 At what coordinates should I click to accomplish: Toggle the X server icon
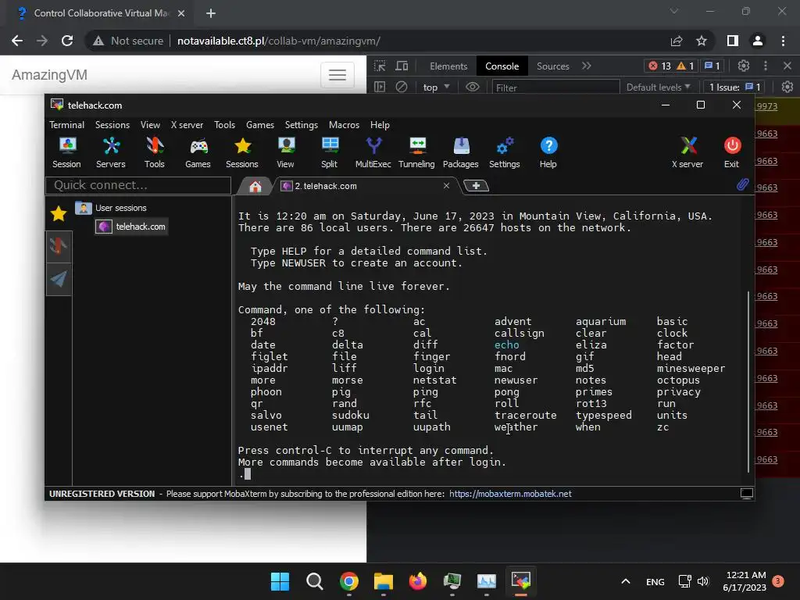(x=687, y=152)
